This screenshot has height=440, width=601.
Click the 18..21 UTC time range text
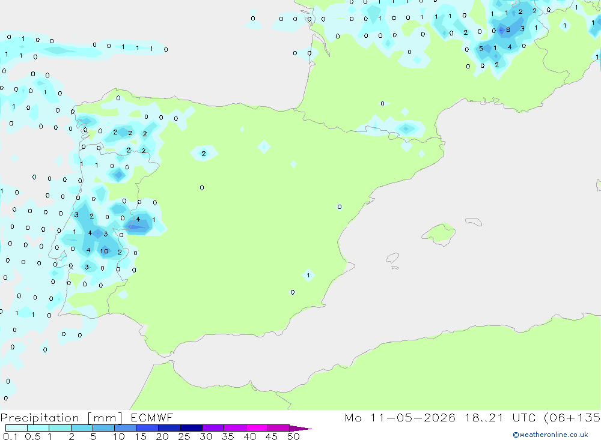pos(484,418)
